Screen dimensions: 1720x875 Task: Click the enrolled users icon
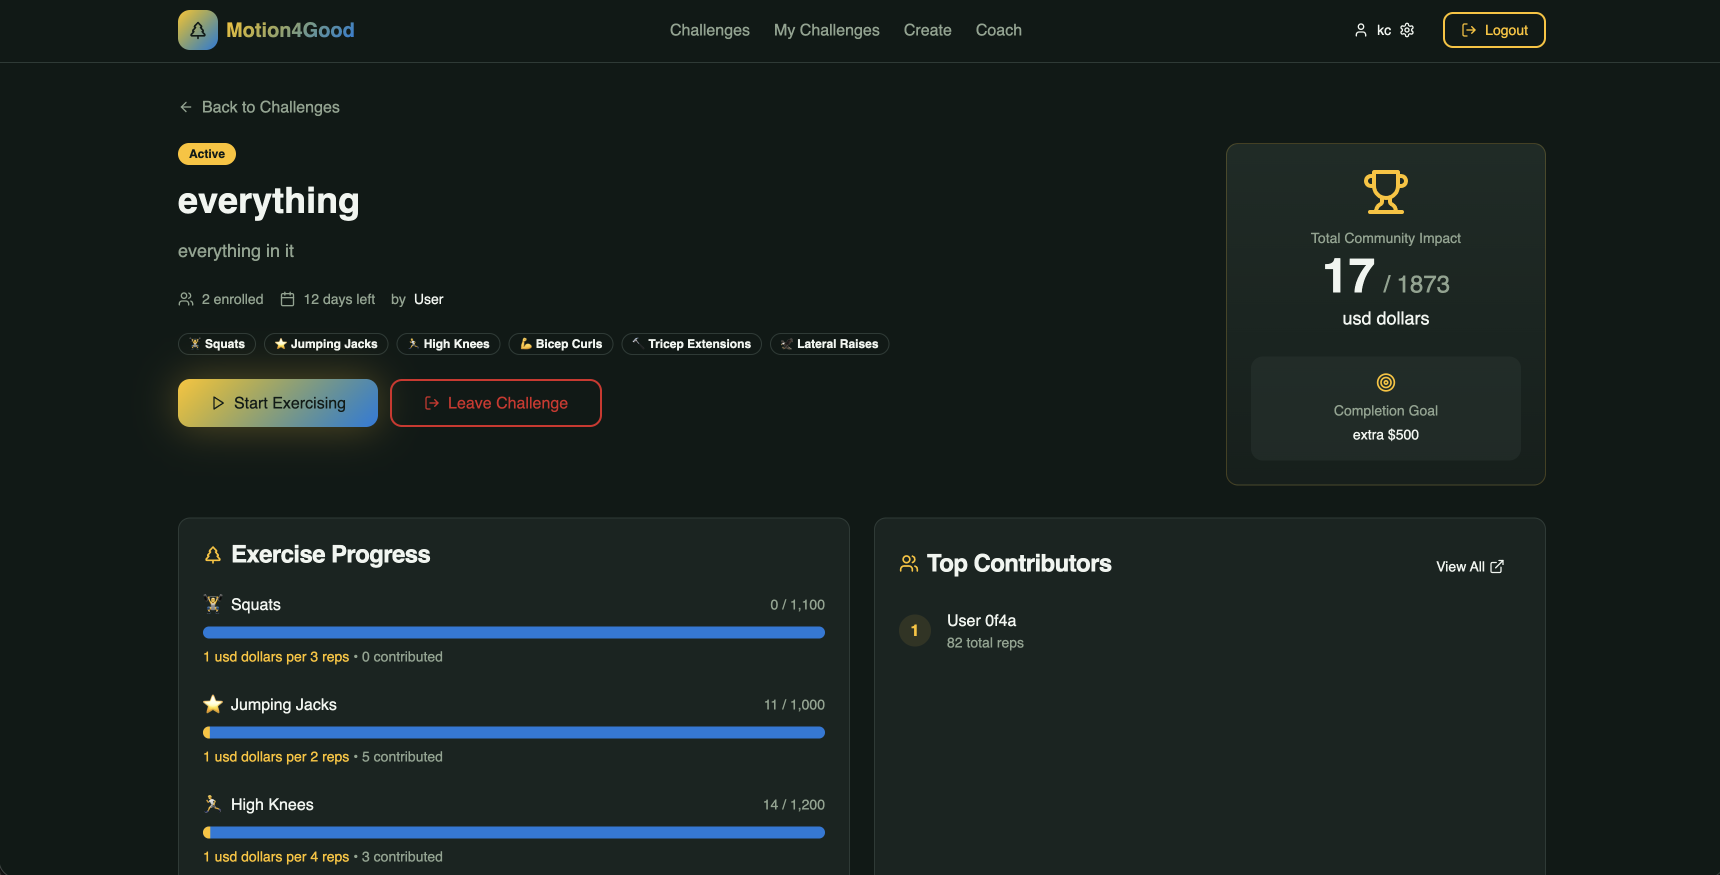tap(185, 299)
